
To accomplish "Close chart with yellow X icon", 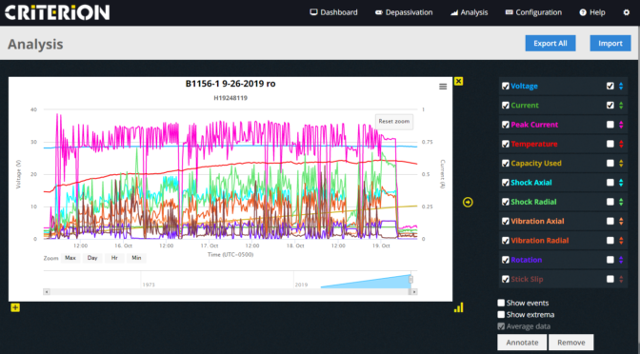I will coord(458,81).
